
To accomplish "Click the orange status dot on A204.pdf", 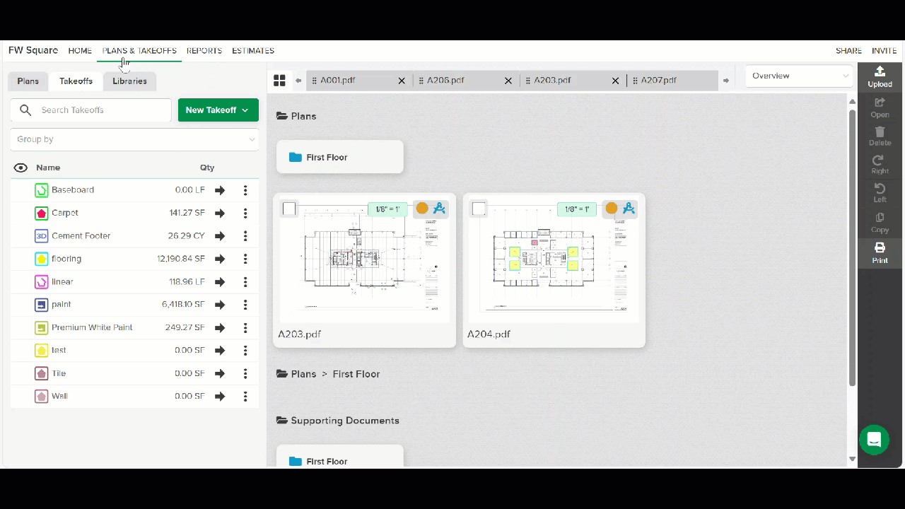I will (x=612, y=208).
